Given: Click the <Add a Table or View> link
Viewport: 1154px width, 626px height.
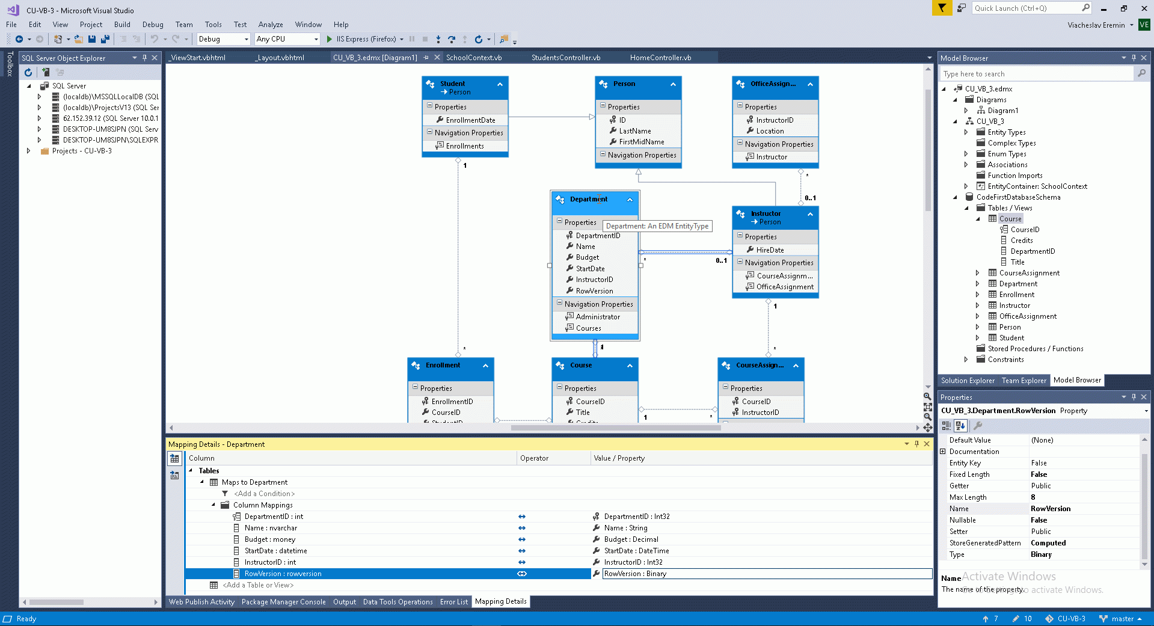Looking at the screenshot, I should click(258, 585).
